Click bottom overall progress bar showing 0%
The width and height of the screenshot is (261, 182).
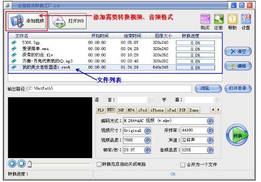(174, 174)
